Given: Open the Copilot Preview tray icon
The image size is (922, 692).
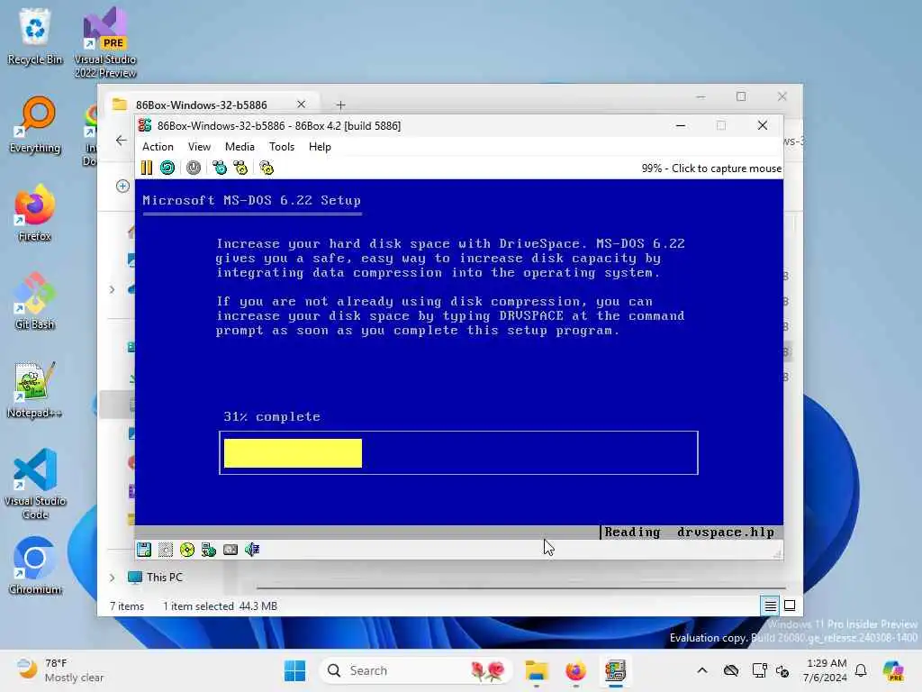Looking at the screenshot, I should [893, 670].
